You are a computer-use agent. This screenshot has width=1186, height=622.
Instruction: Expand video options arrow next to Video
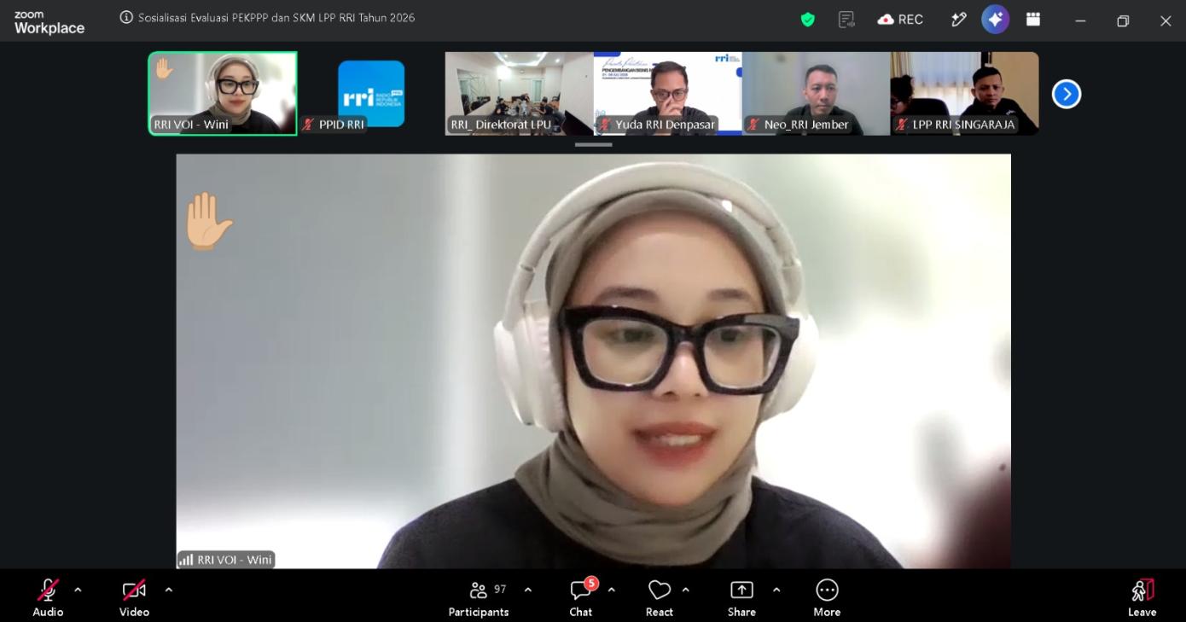[169, 590]
